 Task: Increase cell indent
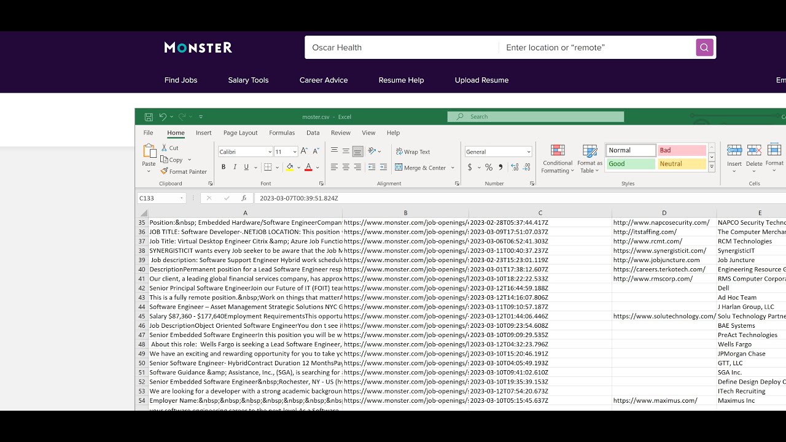pos(384,167)
